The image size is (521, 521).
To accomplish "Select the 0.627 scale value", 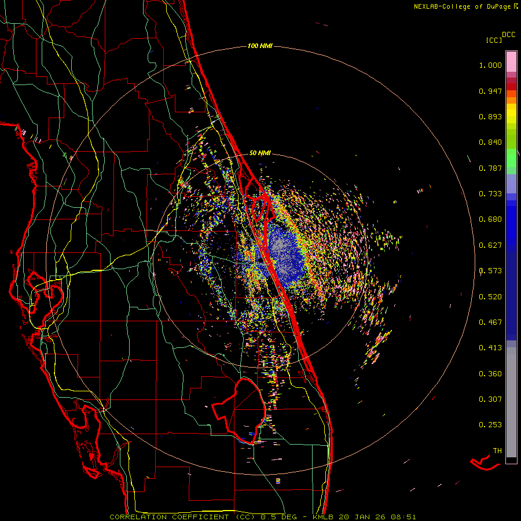I will point(490,245).
